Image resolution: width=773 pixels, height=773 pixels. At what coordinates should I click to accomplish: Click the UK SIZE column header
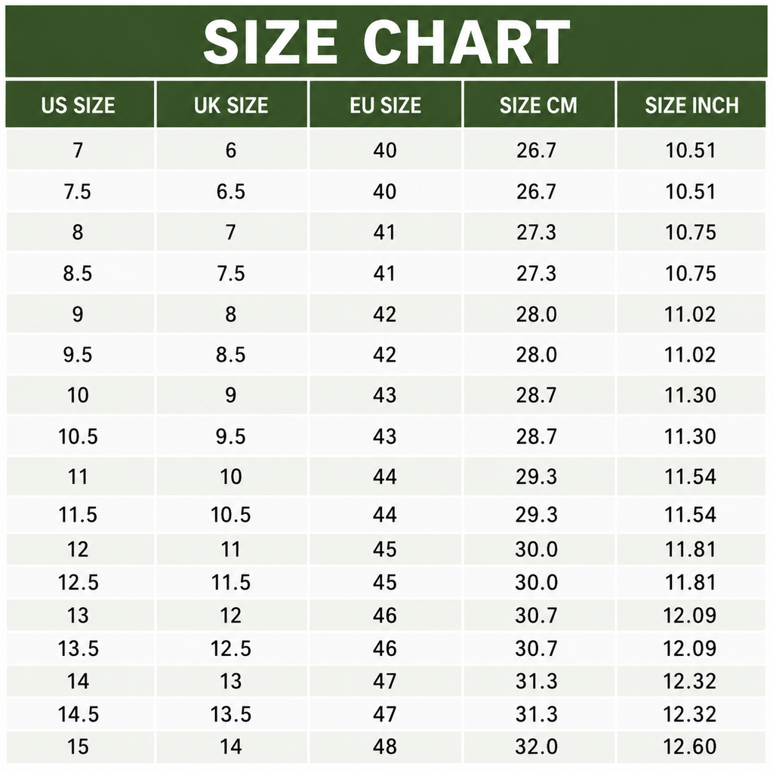[232, 104]
